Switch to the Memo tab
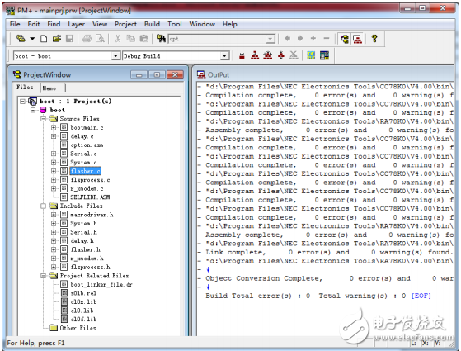This screenshot has width=461, height=351. click(49, 88)
